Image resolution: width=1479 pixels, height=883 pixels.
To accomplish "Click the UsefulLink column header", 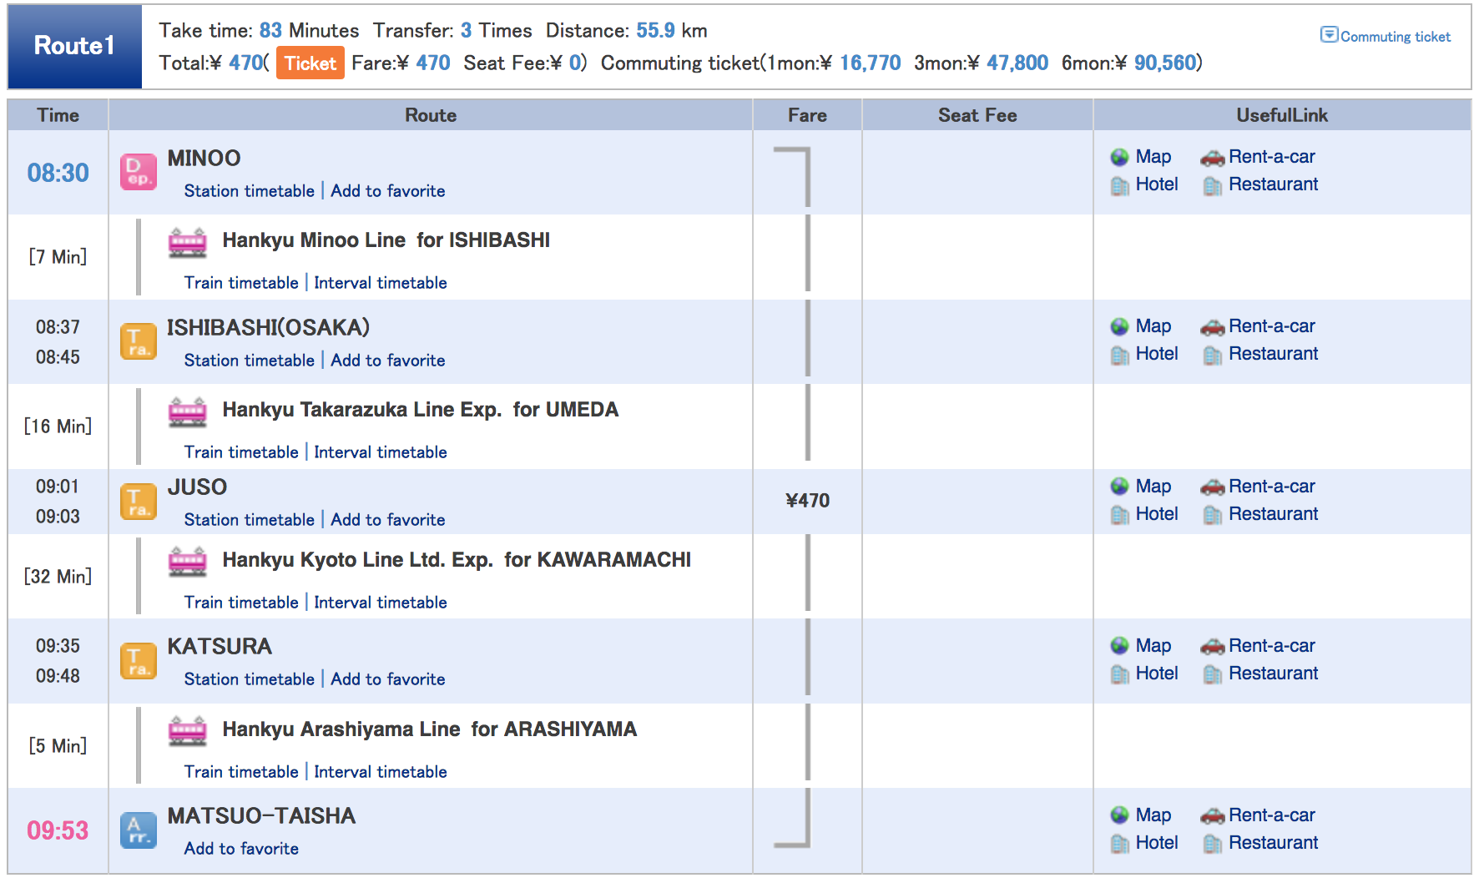I will click(1282, 115).
